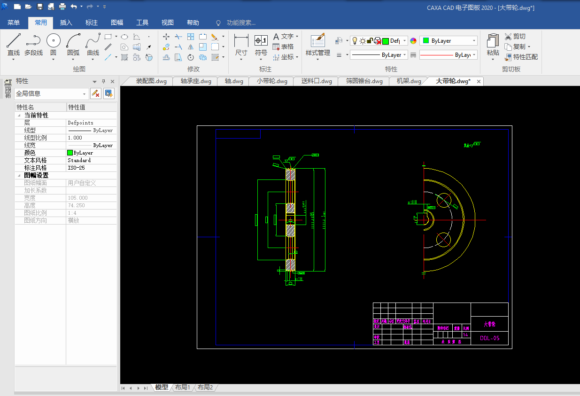Click the color wheel icon in ribbon

[x=413, y=41]
